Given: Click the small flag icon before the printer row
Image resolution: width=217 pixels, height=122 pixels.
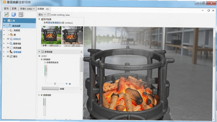Looking at the screenshot, I should pyautogui.click(x=8, y=39).
